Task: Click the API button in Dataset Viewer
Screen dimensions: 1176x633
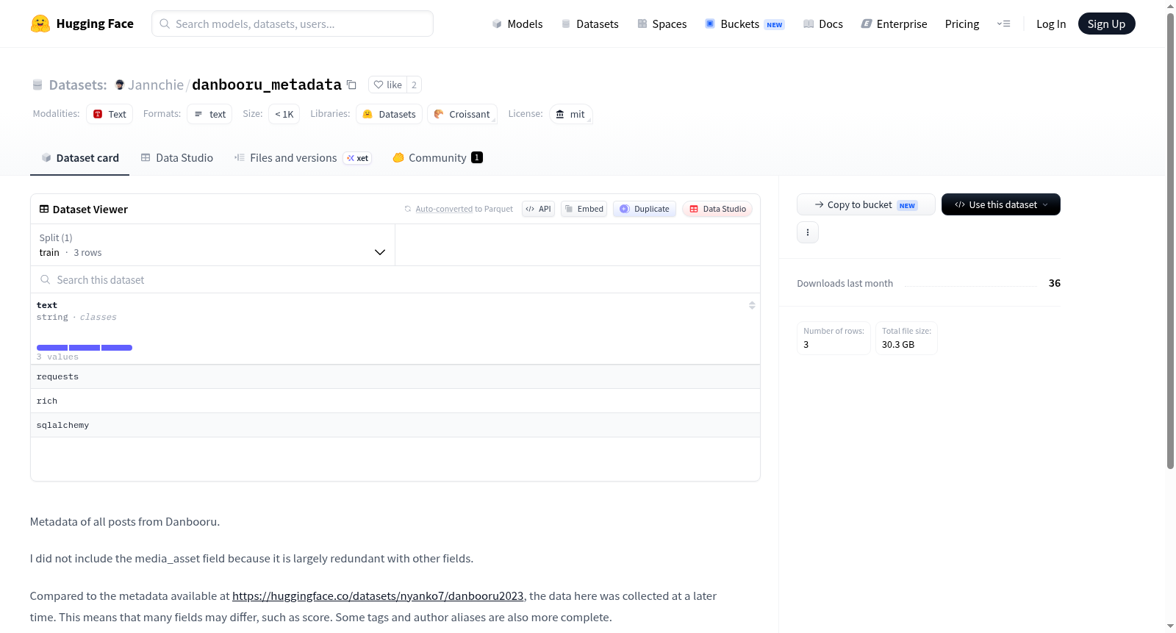Action: (539, 209)
